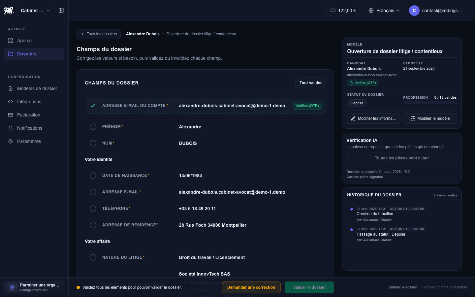Click the Aperçu grid icon
Screen dimensions: 475x297
coord(11,41)
